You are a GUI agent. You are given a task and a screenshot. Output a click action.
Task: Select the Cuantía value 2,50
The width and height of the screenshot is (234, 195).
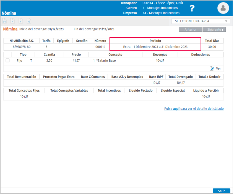pyautogui.click(x=49, y=60)
